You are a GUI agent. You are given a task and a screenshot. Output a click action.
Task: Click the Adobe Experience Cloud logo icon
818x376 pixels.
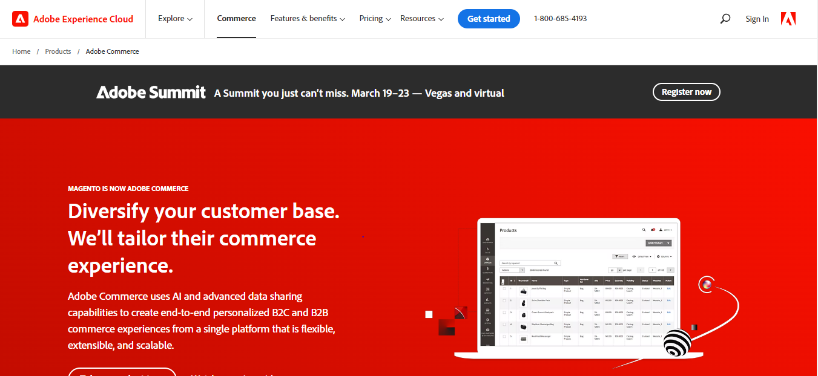(20, 19)
